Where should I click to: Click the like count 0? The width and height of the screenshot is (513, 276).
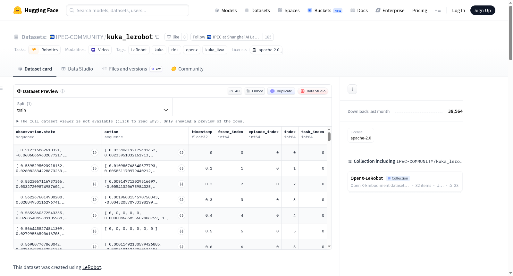point(184,37)
